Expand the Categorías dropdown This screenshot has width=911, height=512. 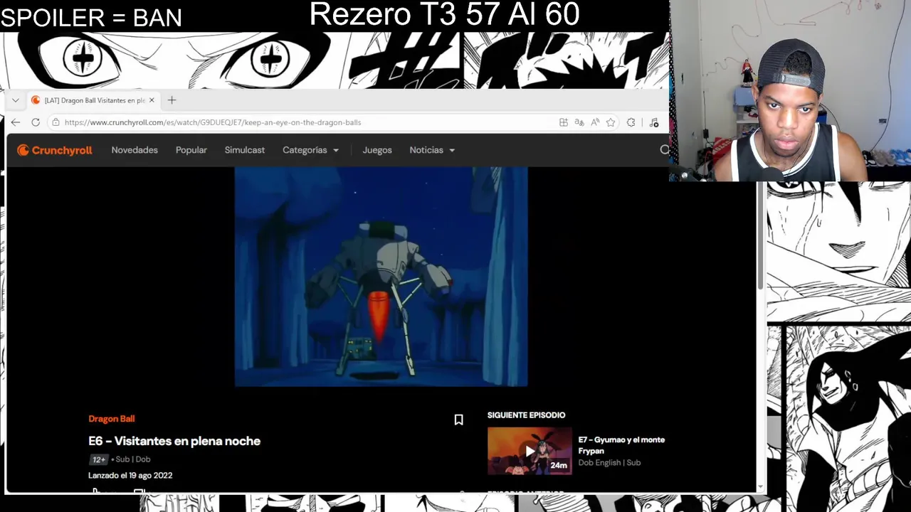click(x=311, y=150)
